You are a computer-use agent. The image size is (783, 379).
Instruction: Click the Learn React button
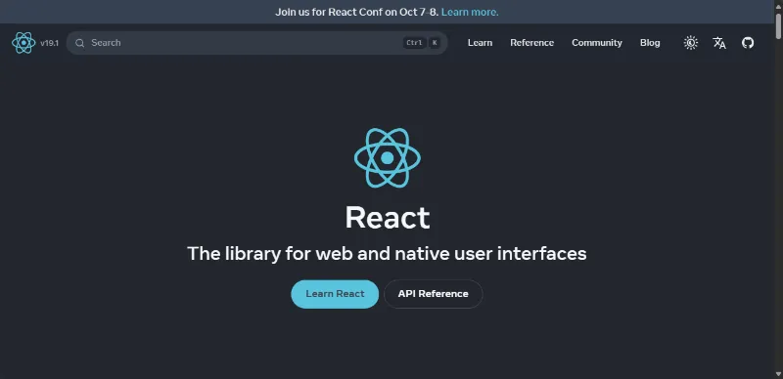pyautogui.click(x=335, y=294)
